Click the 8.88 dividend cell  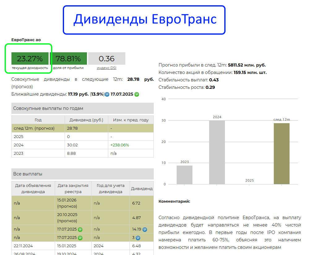[x=86, y=153]
